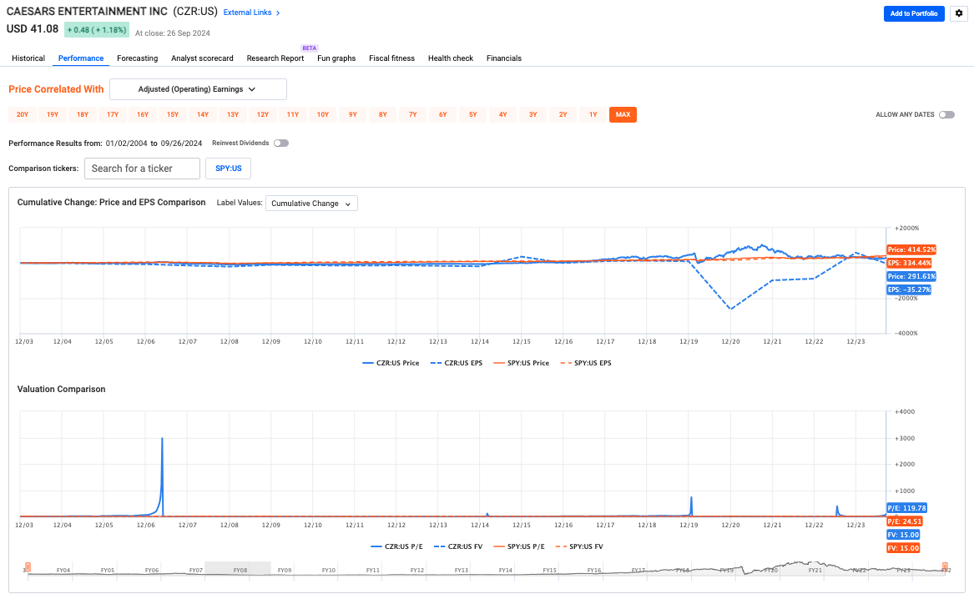Toggle CZR:US Price legend marker
The height and width of the screenshot is (599, 974).
click(x=371, y=363)
